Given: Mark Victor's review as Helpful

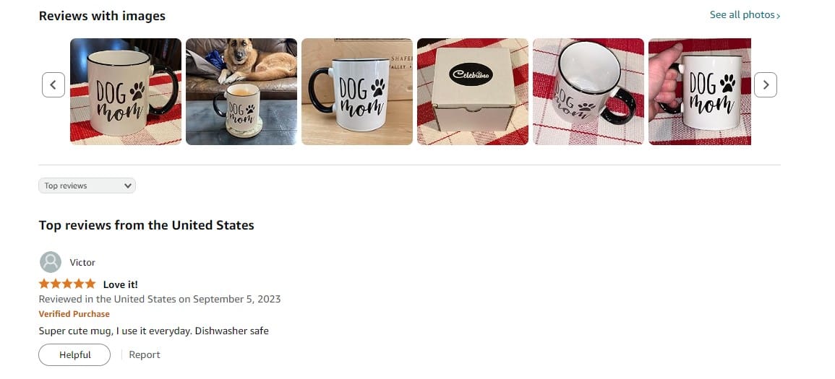Looking at the screenshot, I should click(x=74, y=354).
